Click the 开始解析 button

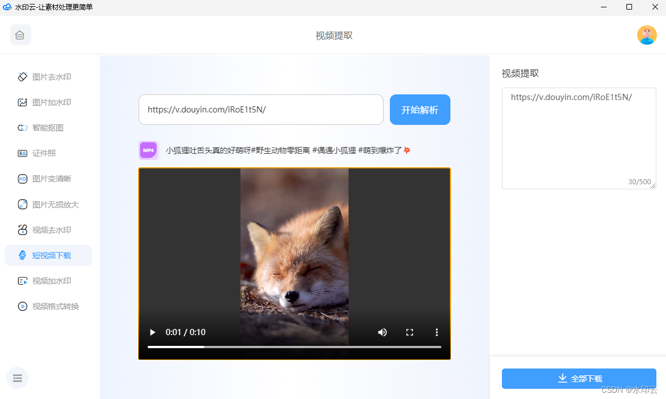(420, 110)
